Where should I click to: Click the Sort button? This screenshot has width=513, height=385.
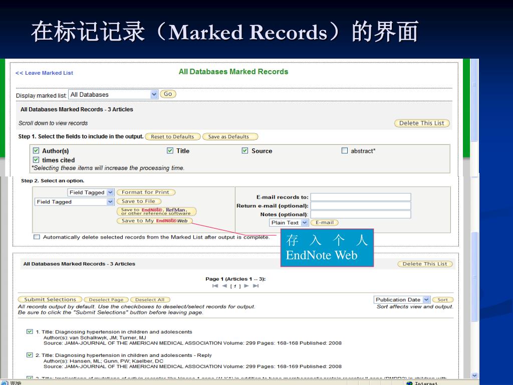(443, 300)
